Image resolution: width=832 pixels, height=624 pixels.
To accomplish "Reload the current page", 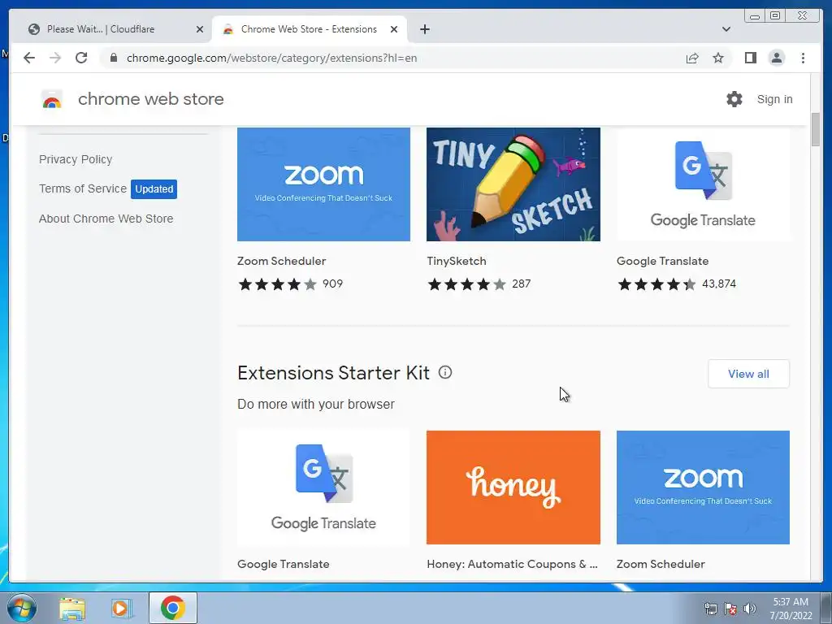I will (81, 58).
